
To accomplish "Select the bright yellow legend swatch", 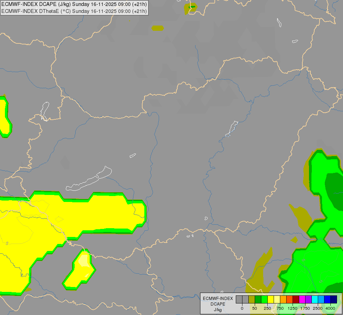I will point(270,299).
